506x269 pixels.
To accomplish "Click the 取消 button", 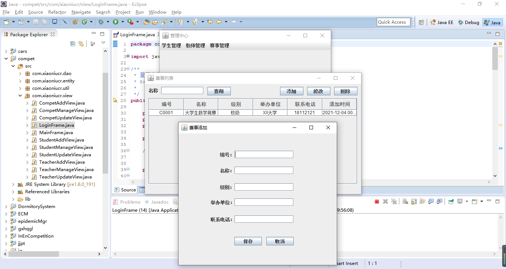I will 280,241.
